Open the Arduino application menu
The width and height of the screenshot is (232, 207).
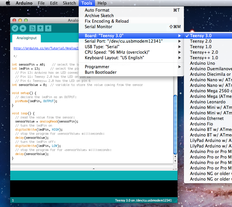[24, 3]
